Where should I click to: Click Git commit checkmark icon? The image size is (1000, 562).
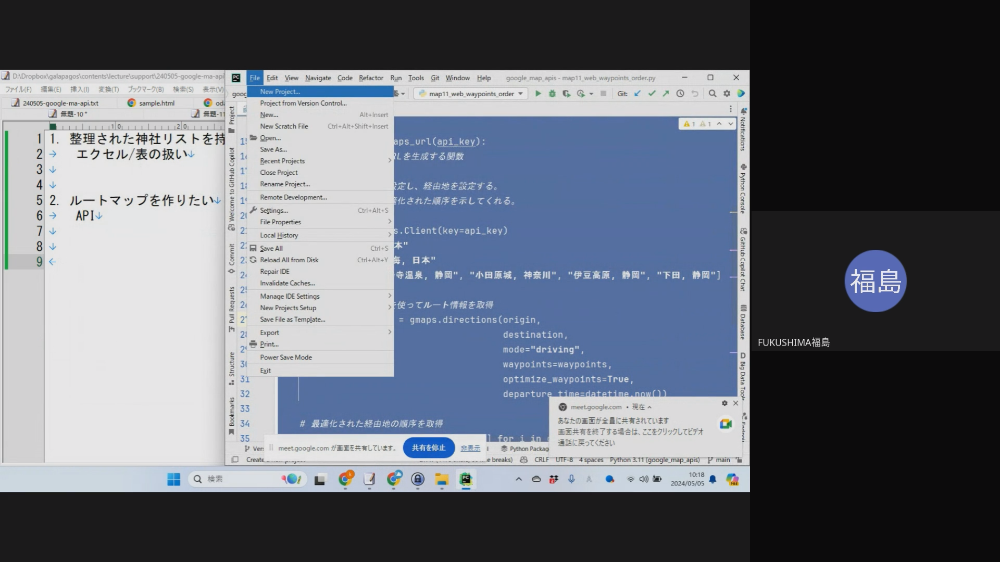(652, 94)
